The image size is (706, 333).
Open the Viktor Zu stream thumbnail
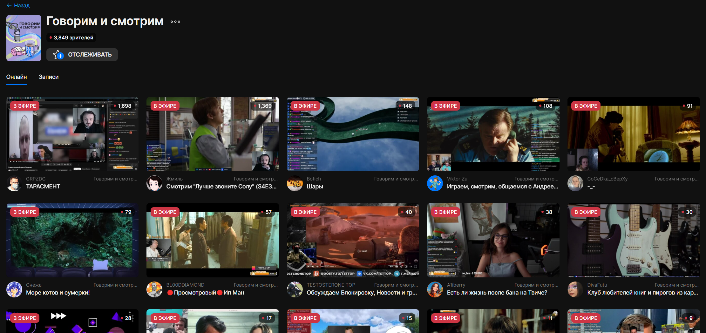coord(493,134)
